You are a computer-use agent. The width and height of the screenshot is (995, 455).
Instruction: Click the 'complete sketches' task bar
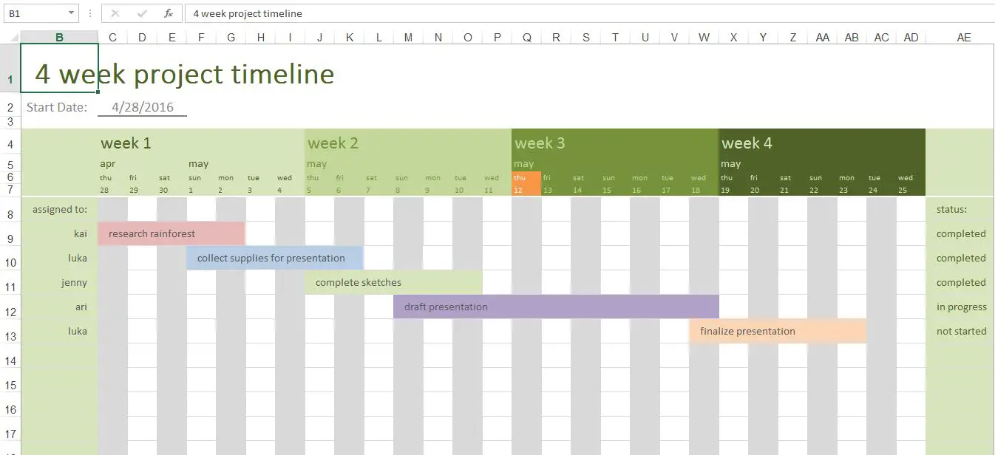(x=393, y=282)
